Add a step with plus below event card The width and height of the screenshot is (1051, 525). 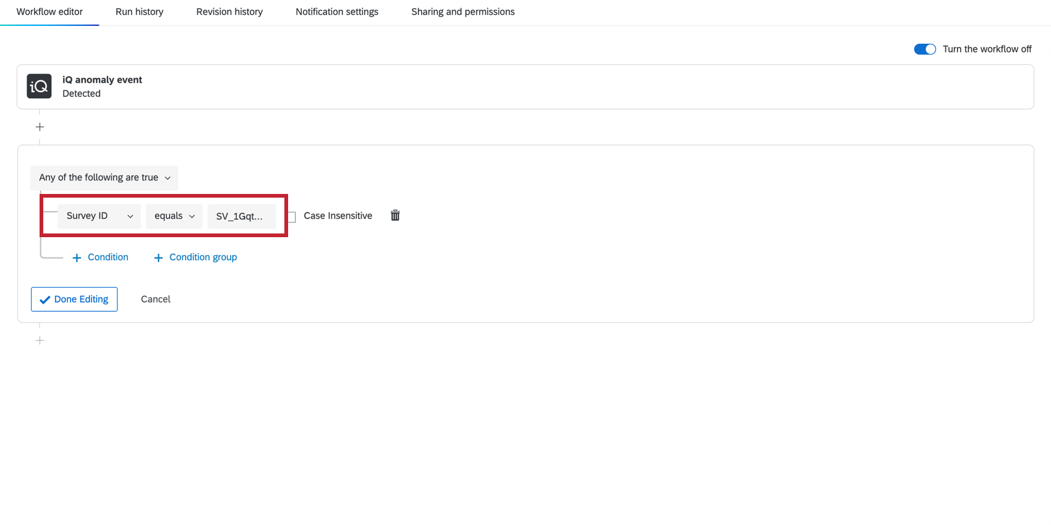(40, 127)
